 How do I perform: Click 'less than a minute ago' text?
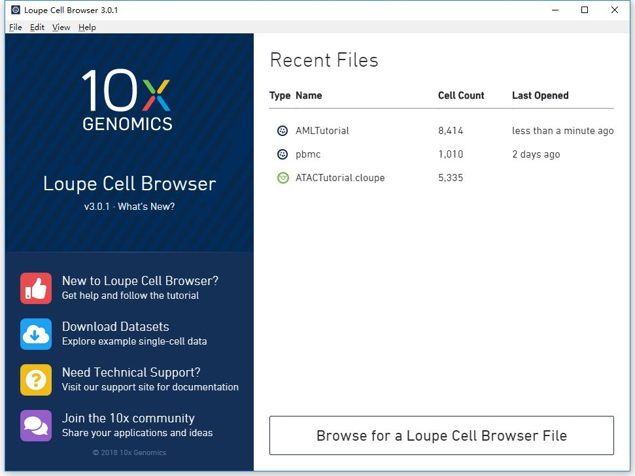pos(562,131)
